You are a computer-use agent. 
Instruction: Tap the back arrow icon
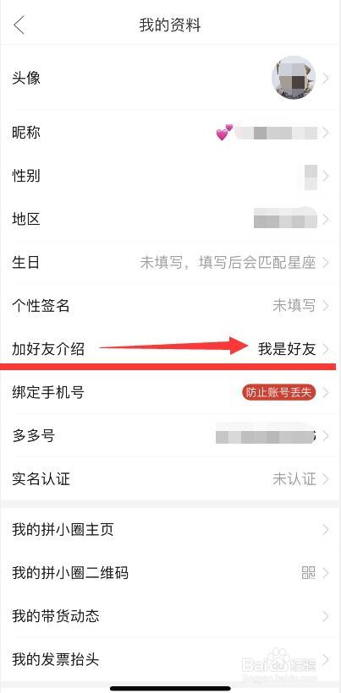(19, 25)
